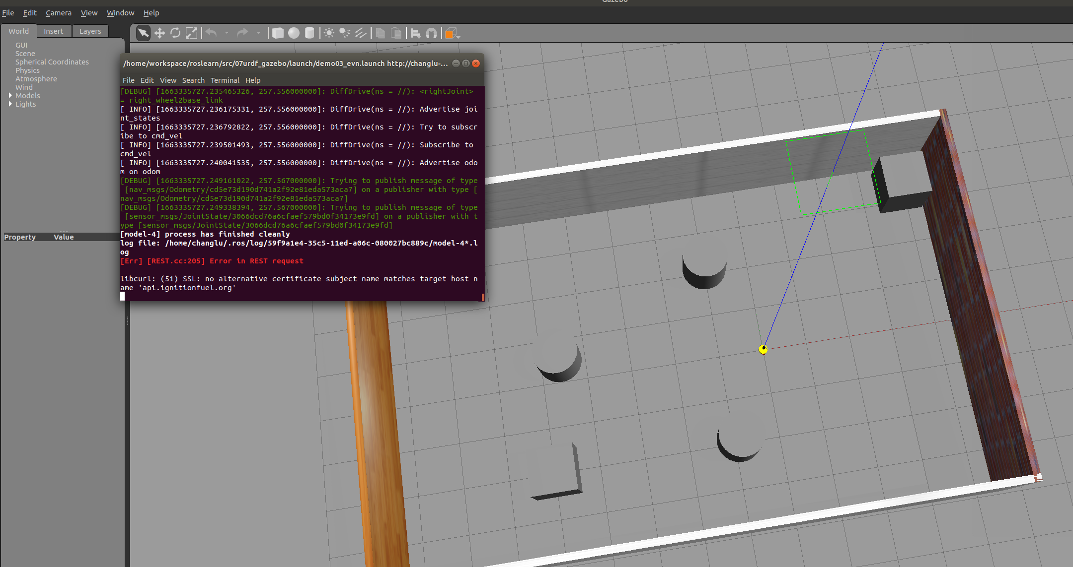Open the Gazebo Help menu

pyautogui.click(x=152, y=13)
